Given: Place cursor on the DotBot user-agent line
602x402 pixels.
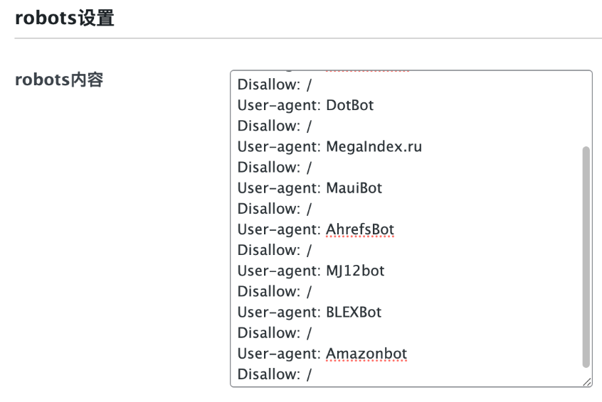Looking at the screenshot, I should [x=305, y=105].
